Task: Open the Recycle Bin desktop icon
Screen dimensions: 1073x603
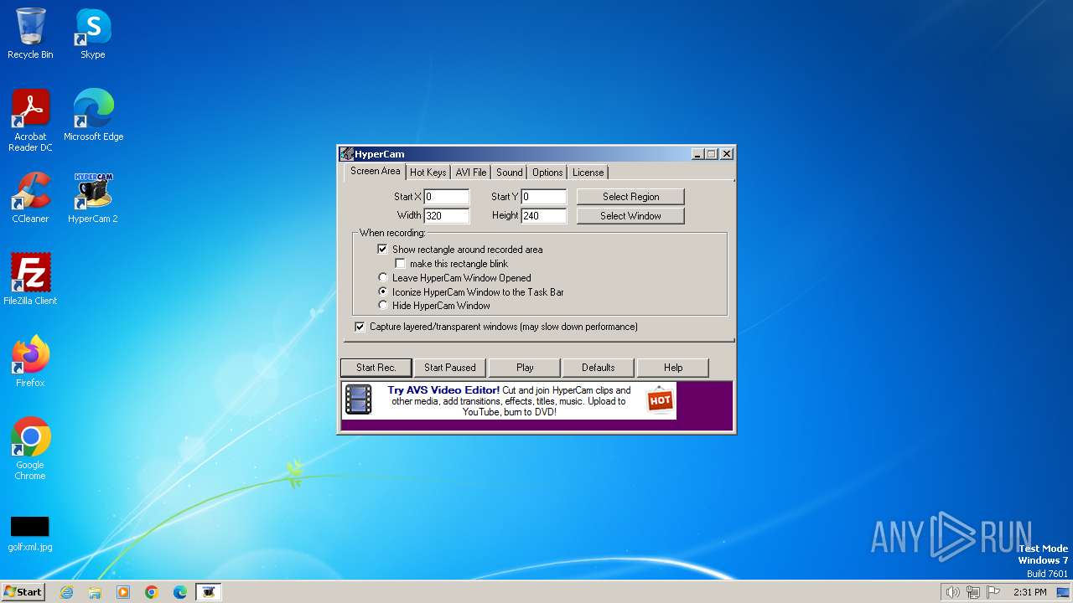Action: click(30, 33)
